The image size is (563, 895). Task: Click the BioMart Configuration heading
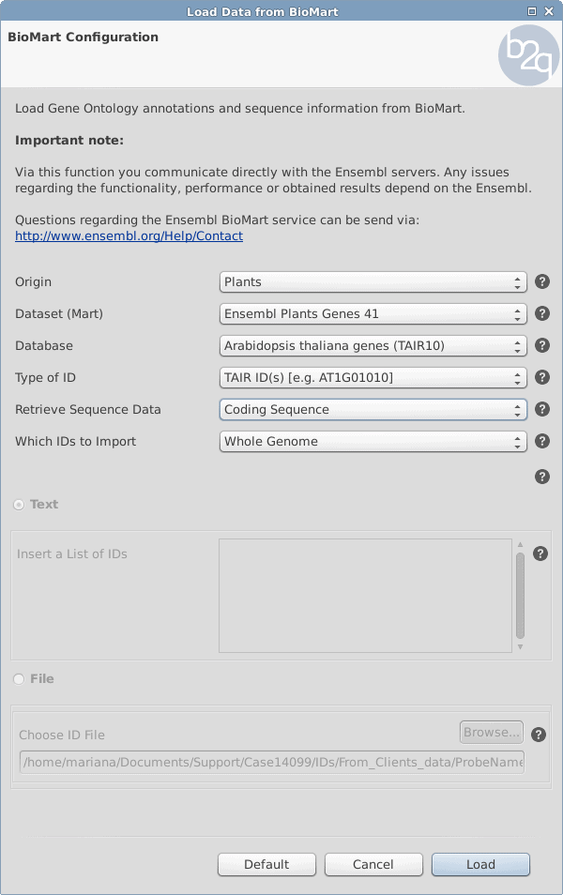pyautogui.click(x=83, y=38)
